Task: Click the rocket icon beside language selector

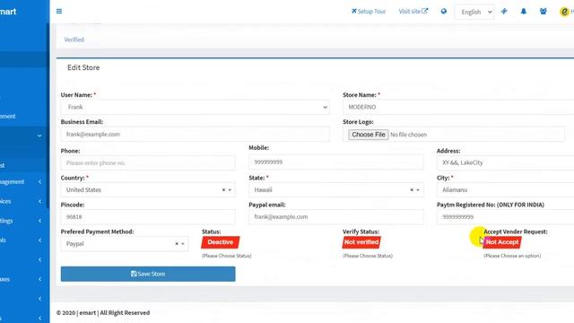Action: pos(504,12)
